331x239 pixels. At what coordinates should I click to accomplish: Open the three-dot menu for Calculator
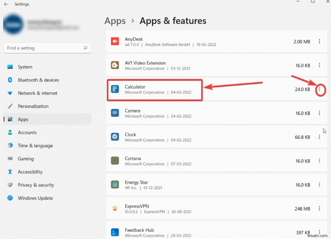(x=319, y=89)
